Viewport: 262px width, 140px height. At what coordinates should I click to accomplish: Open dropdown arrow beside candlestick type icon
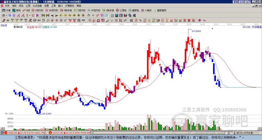pos(30,16)
